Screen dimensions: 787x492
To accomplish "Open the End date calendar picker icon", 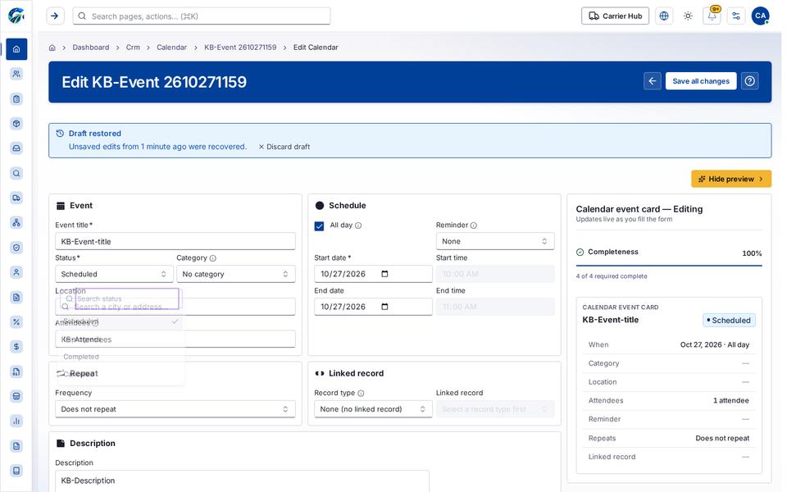I will pos(385,307).
